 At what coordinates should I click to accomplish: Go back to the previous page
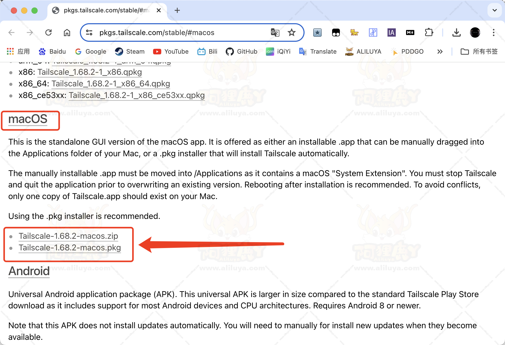[11, 32]
